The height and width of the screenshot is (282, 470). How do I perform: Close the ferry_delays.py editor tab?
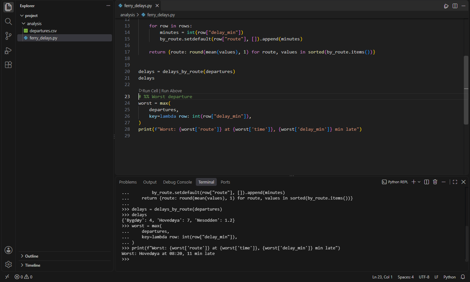(x=157, y=6)
